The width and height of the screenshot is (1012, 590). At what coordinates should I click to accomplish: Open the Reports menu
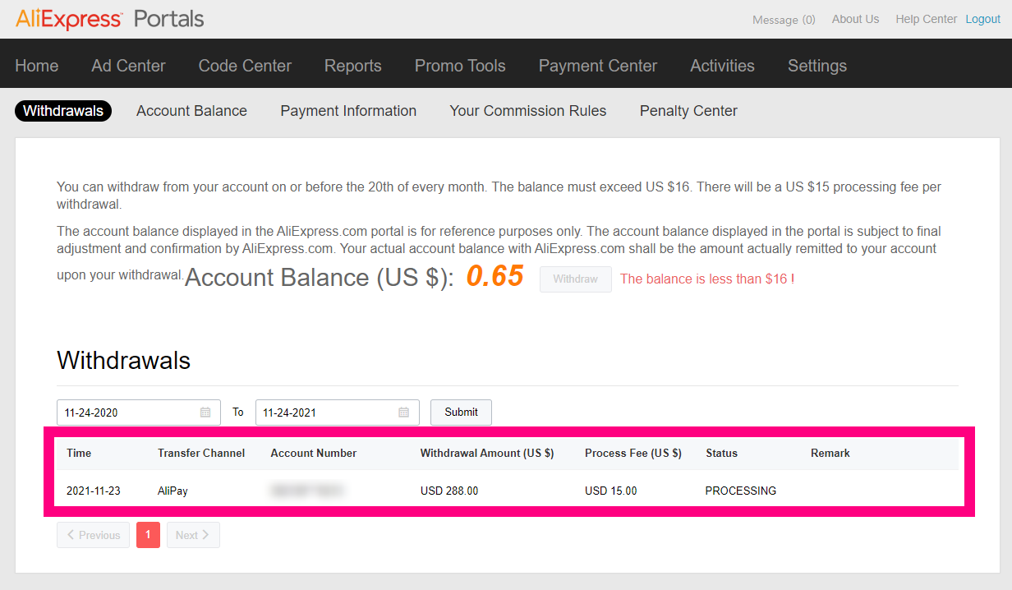(x=353, y=66)
